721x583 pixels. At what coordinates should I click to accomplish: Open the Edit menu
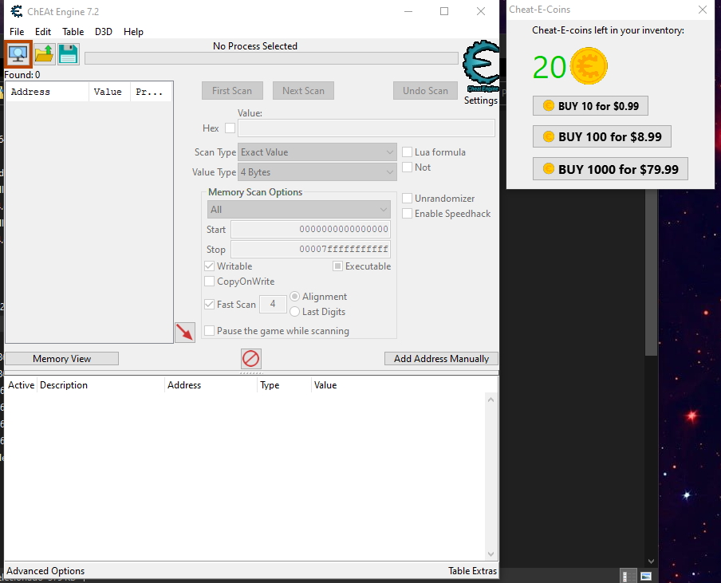click(x=43, y=32)
